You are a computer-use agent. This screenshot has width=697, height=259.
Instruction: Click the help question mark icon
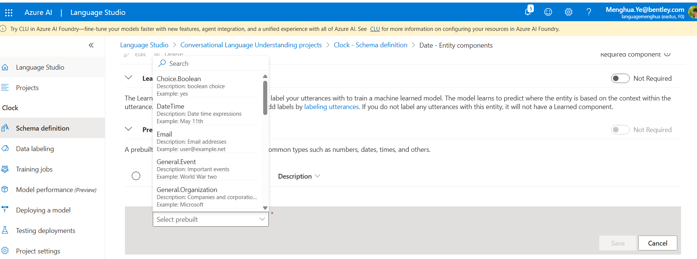589,12
